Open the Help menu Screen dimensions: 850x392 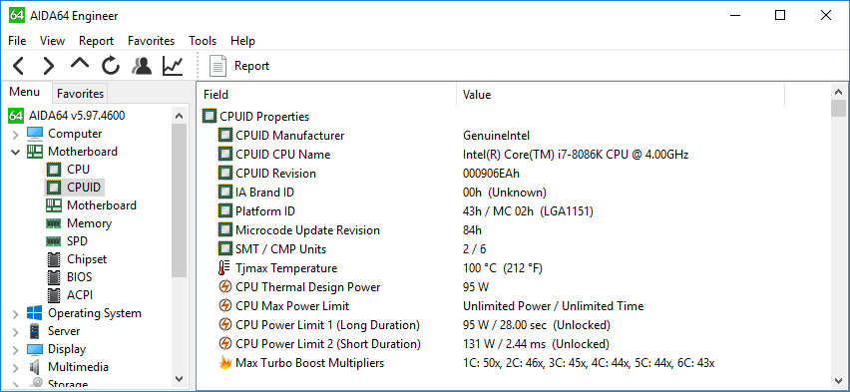pos(242,41)
